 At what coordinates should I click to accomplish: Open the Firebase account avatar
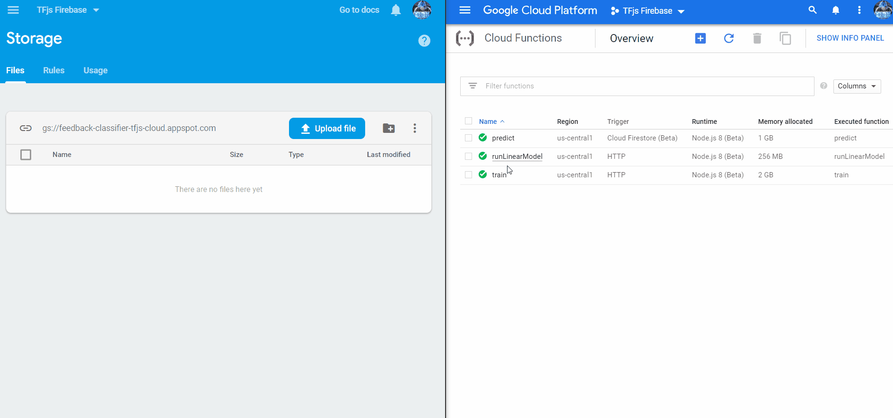click(422, 10)
